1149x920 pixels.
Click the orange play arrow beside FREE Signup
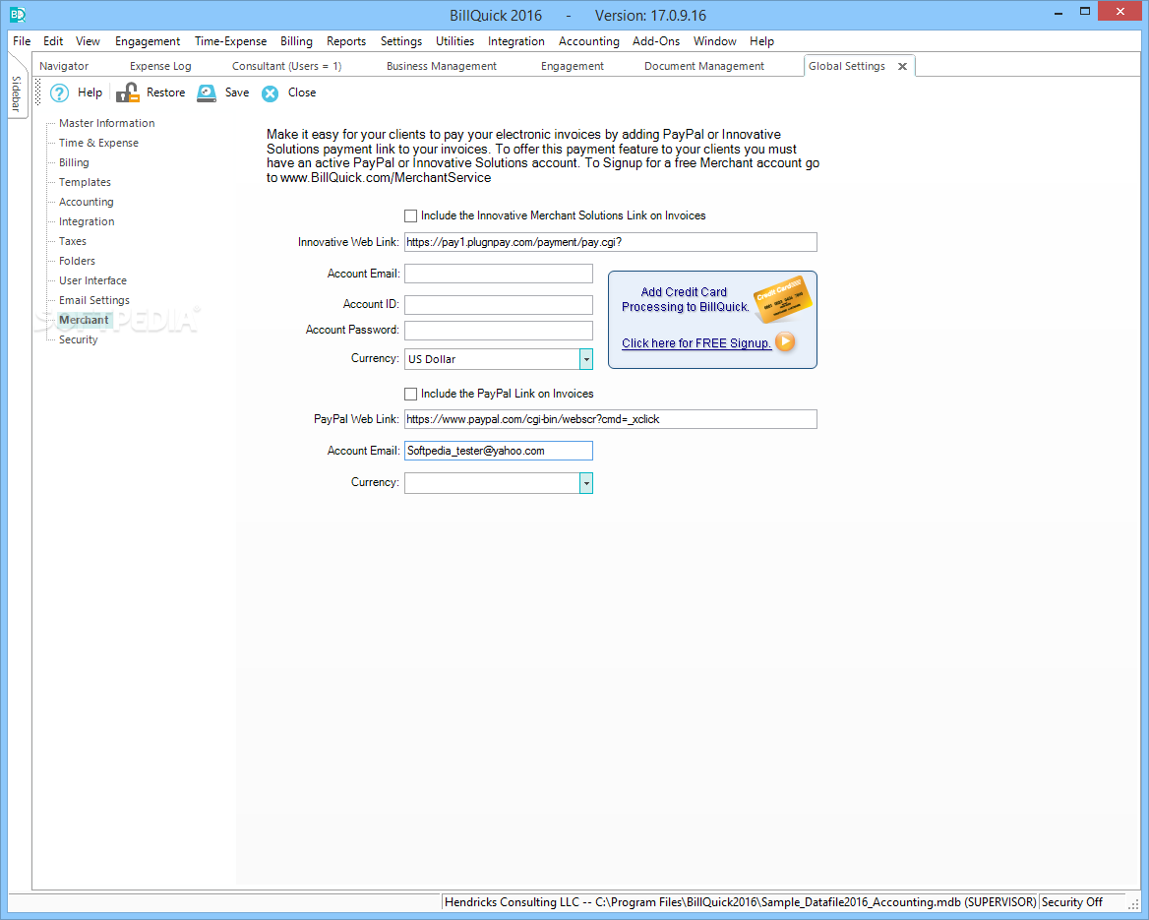[x=785, y=341]
